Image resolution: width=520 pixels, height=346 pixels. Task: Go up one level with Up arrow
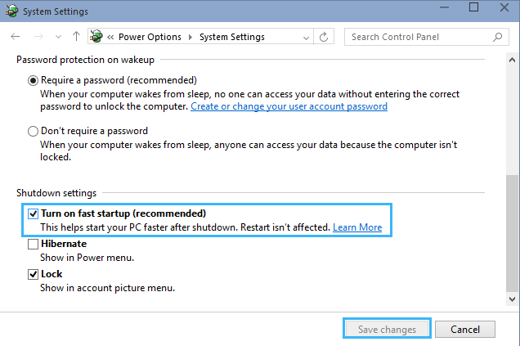(x=76, y=37)
